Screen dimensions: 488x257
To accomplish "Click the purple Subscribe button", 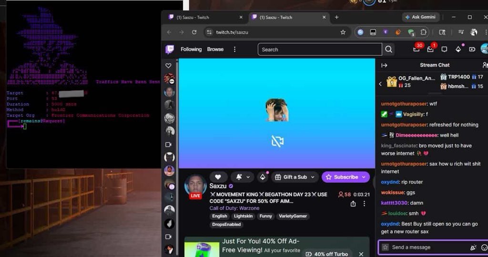I will [x=346, y=177].
